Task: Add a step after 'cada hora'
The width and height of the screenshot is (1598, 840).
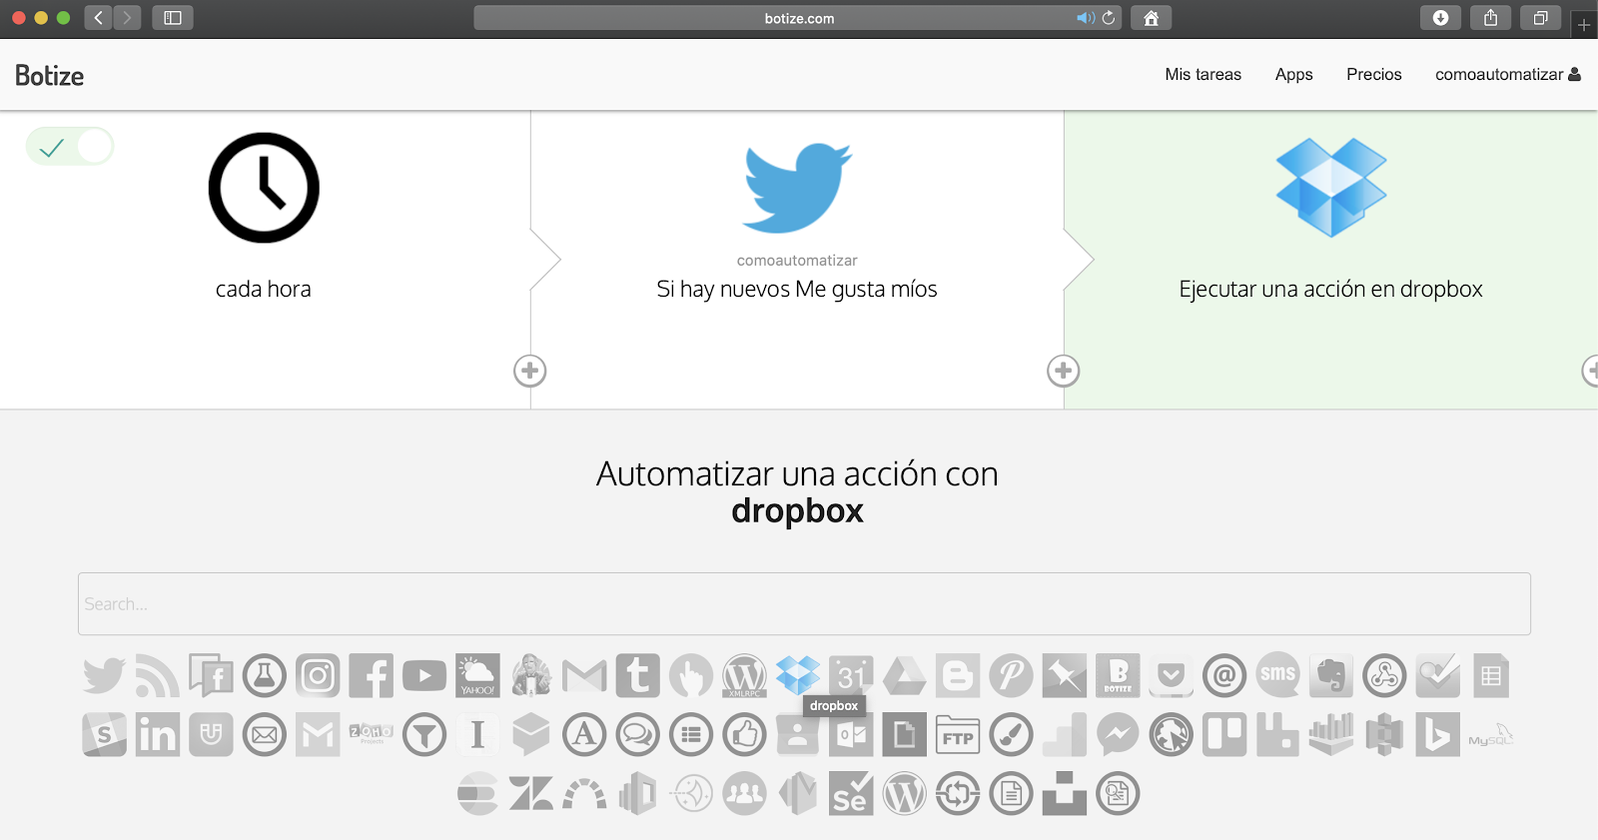Action: pyautogui.click(x=530, y=371)
